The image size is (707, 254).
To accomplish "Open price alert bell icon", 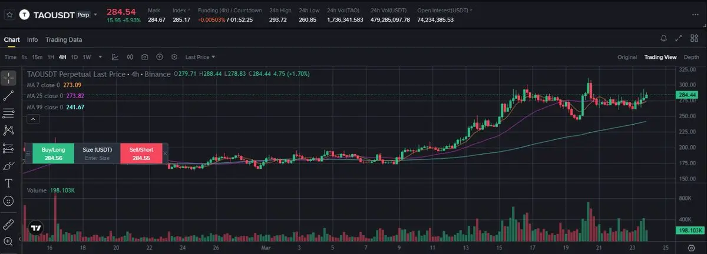I will 664,38.
